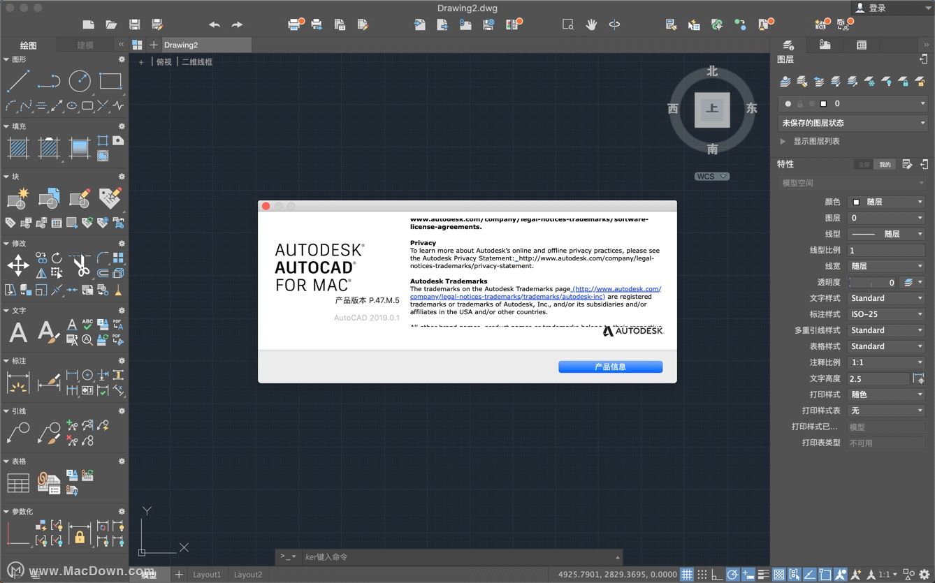Click the 产品信息 product info button
Image resolution: width=935 pixels, height=583 pixels.
pyautogui.click(x=610, y=367)
